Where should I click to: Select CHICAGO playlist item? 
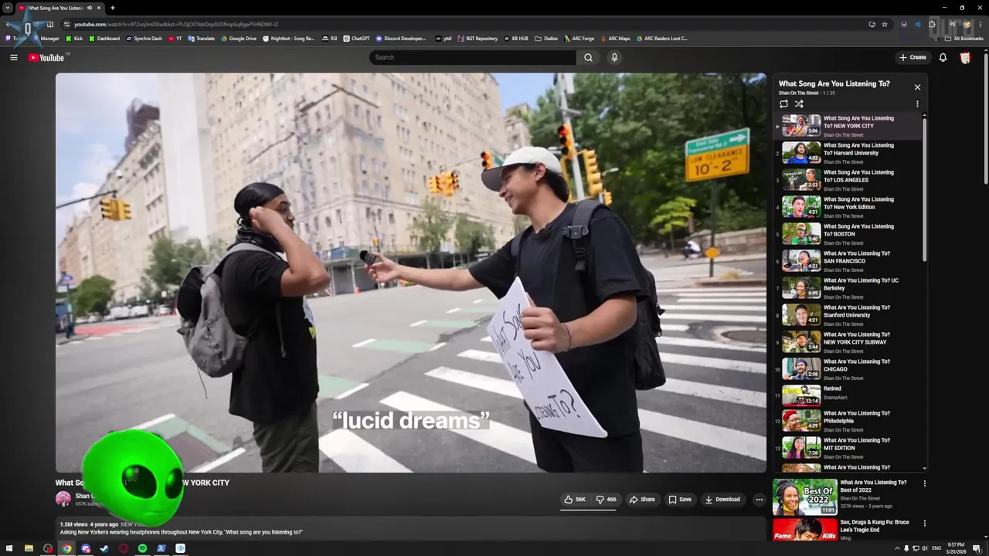pyautogui.click(x=848, y=369)
